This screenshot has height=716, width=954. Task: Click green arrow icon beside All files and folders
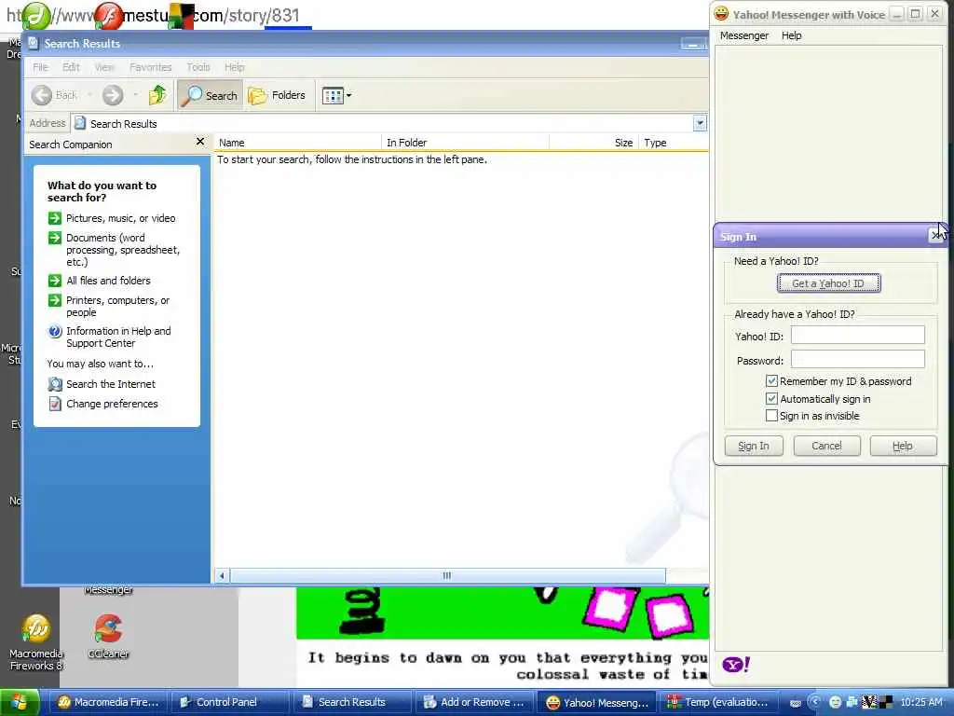(55, 281)
